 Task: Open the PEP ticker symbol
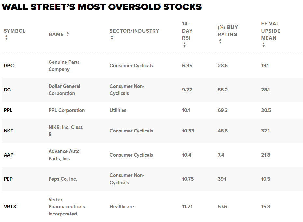click(8, 179)
